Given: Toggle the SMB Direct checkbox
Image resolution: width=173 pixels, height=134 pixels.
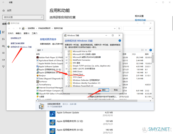Looking at the screenshot, I should coord(69,72).
